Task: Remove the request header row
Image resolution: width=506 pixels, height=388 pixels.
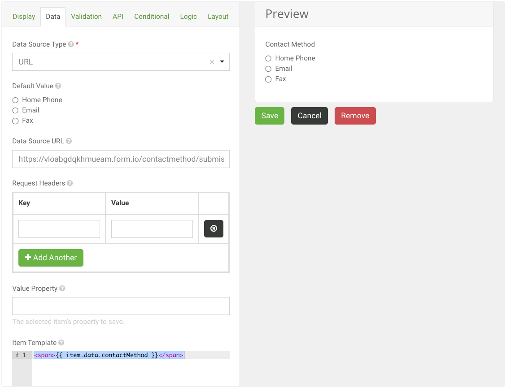Action: 214,228
